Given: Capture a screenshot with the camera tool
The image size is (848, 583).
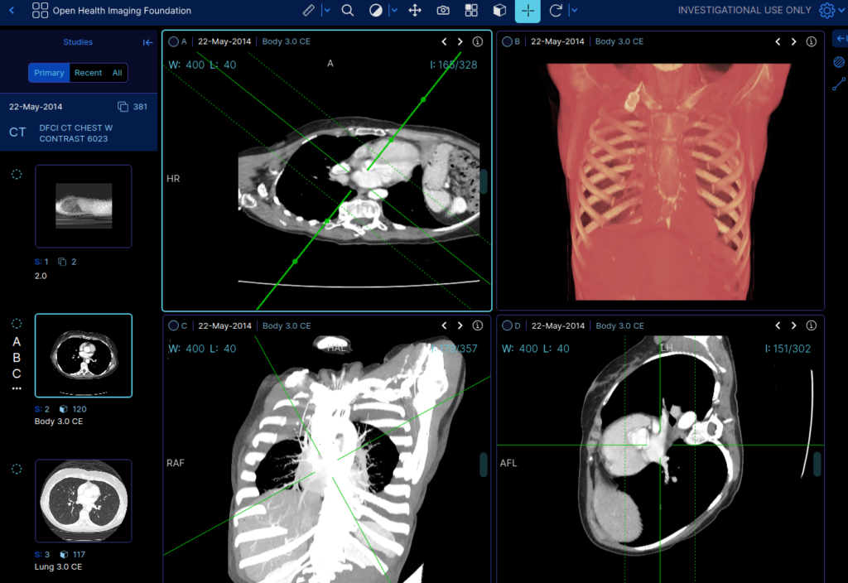Looking at the screenshot, I should pos(442,11).
